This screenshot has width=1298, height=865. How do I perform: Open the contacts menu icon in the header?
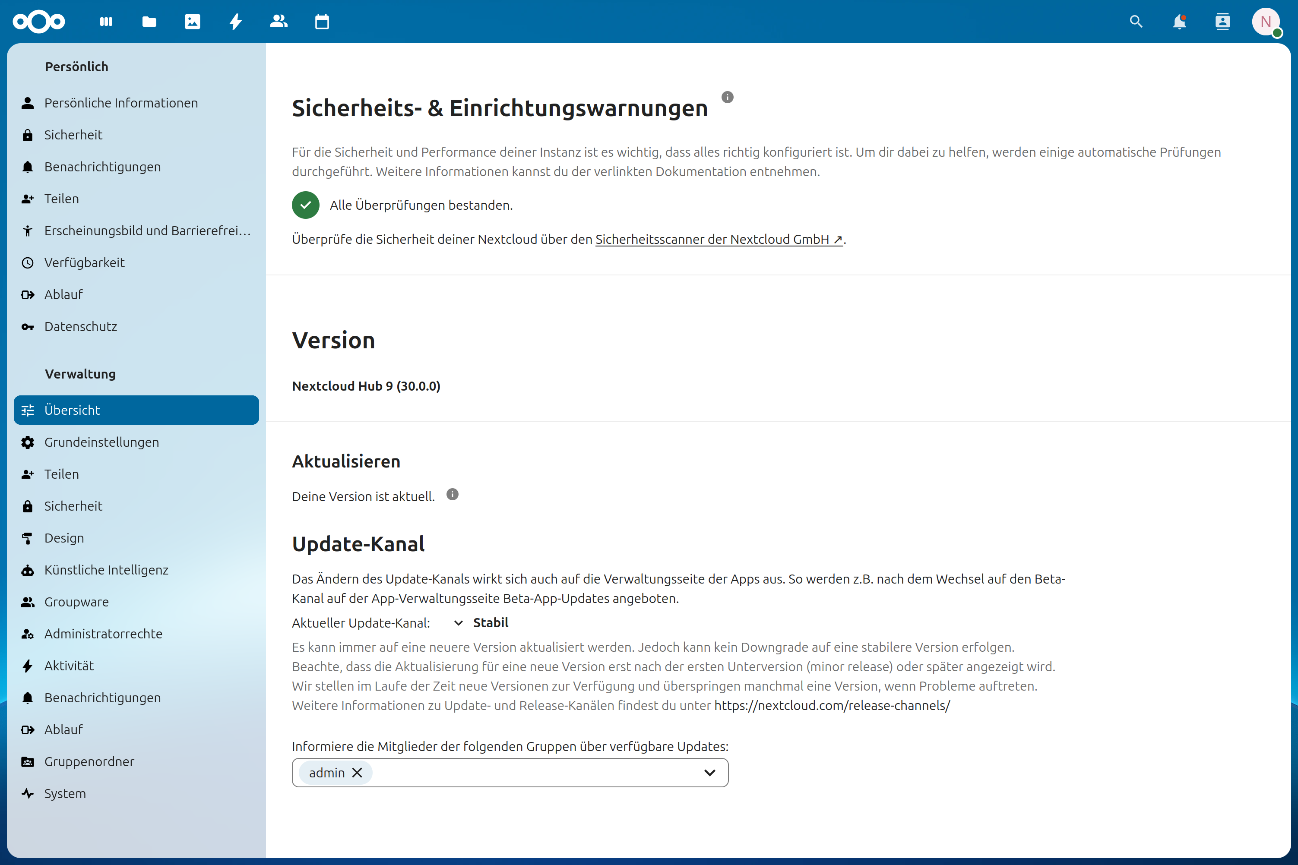point(1222,22)
